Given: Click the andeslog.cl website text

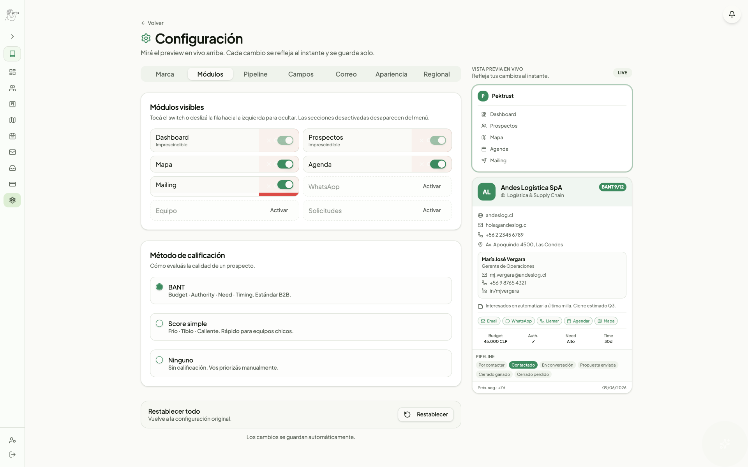Looking at the screenshot, I should (x=499, y=216).
